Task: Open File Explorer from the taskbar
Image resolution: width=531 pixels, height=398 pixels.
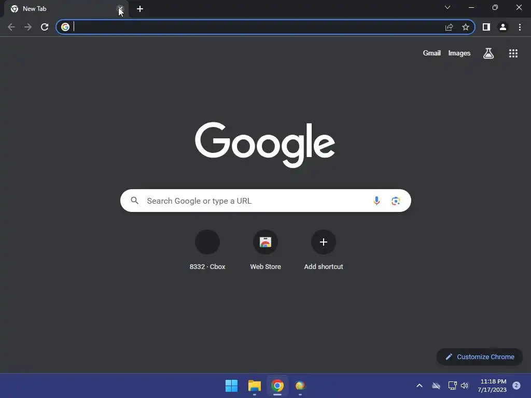Action: (x=254, y=386)
